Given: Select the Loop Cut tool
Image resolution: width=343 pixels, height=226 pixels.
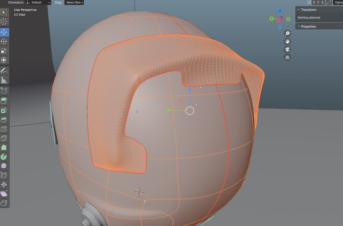Looking at the screenshot, I should click(x=4, y=129).
